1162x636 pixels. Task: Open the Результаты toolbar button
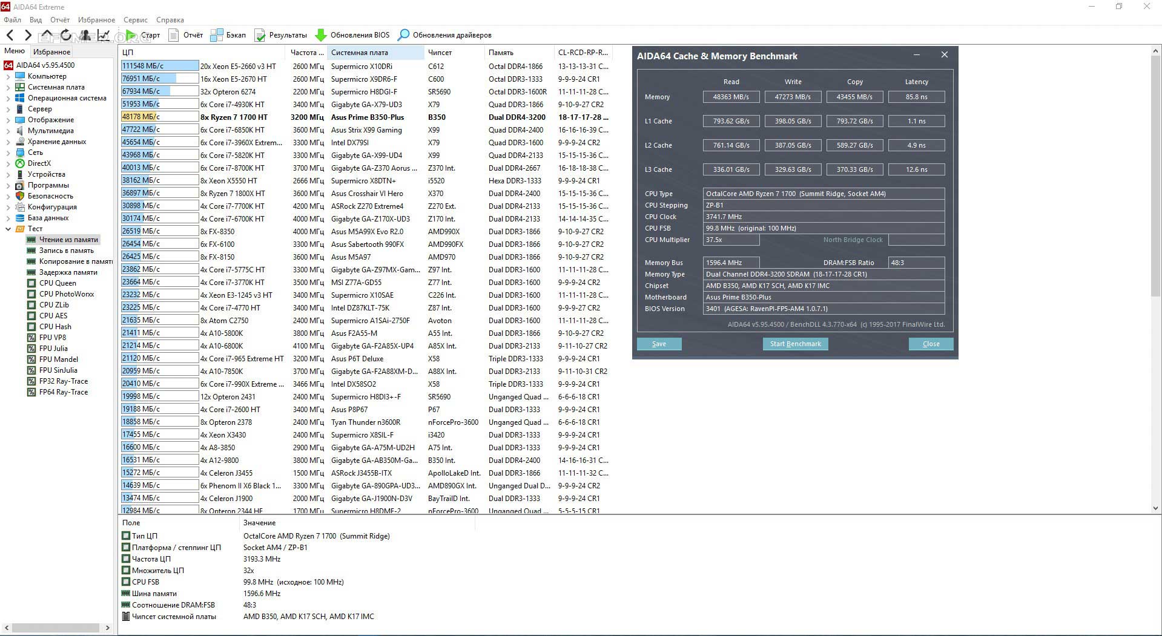coord(281,35)
